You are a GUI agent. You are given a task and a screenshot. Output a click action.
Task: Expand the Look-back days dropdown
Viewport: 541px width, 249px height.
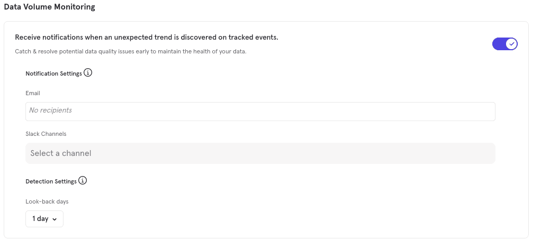pos(44,219)
